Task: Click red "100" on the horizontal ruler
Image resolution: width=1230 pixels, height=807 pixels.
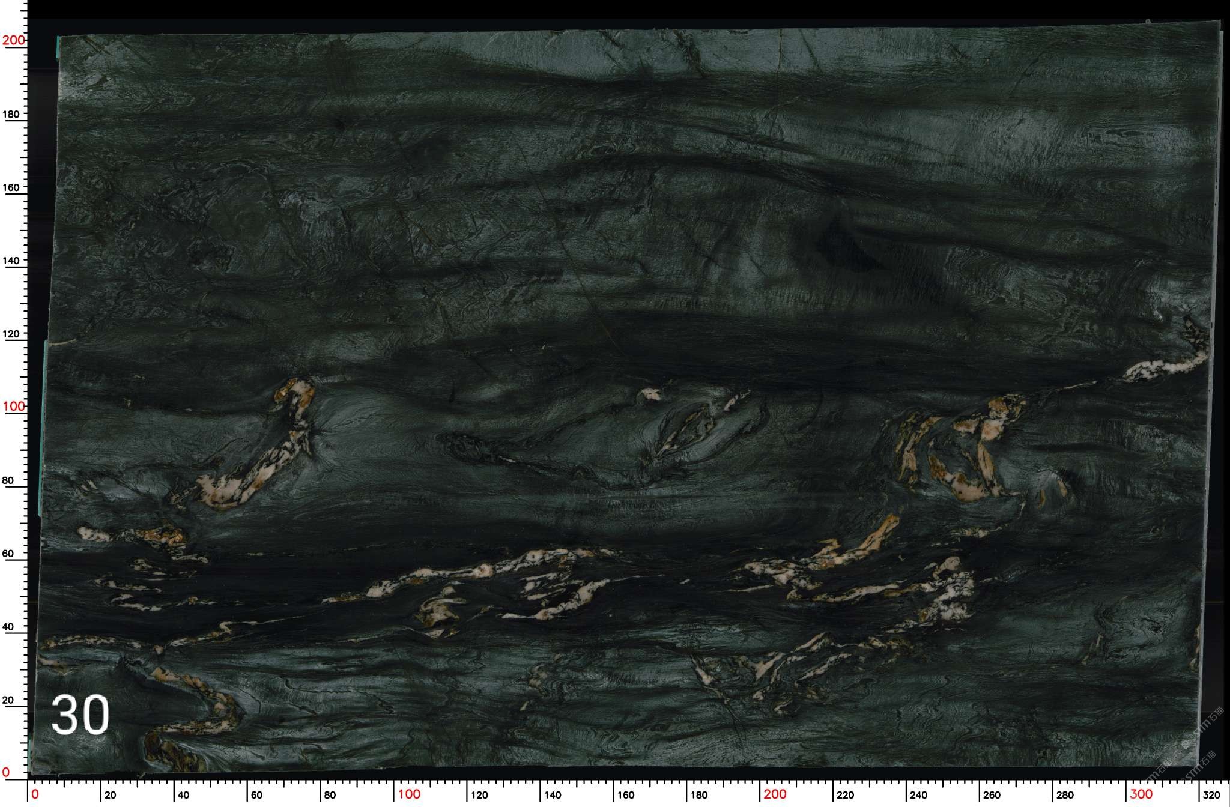Action: coord(409,794)
